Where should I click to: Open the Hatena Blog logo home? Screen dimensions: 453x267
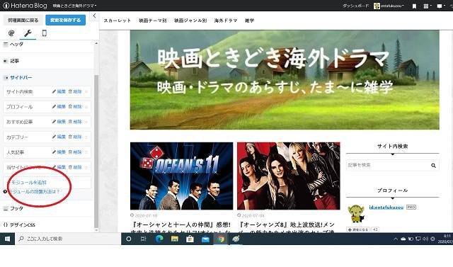pyautogui.click(x=25, y=6)
